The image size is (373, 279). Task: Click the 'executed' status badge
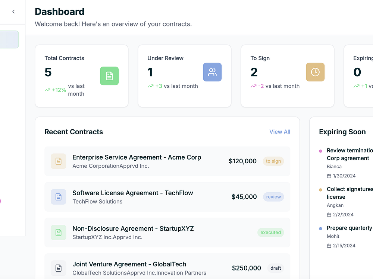(x=270, y=232)
